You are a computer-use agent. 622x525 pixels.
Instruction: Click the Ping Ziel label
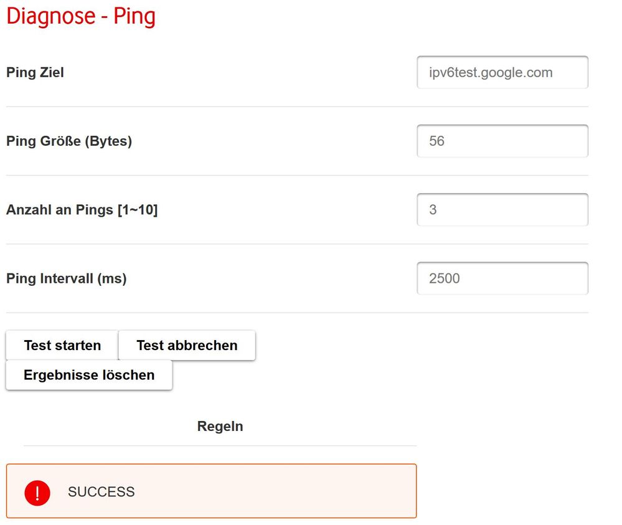(x=35, y=72)
